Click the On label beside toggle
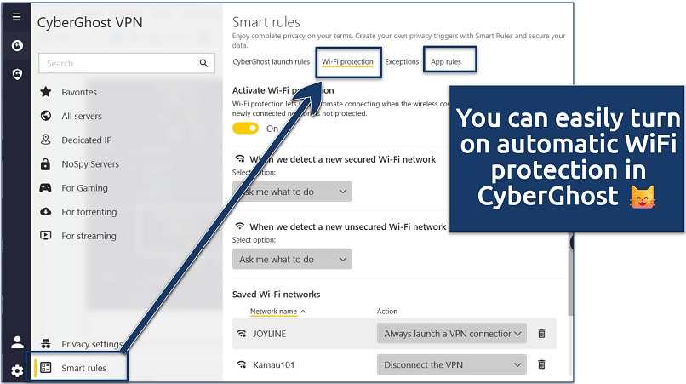The height and width of the screenshot is (384, 686). 272,129
